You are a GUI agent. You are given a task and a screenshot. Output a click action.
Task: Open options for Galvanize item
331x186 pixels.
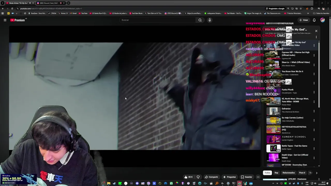pyautogui.click(x=314, y=111)
